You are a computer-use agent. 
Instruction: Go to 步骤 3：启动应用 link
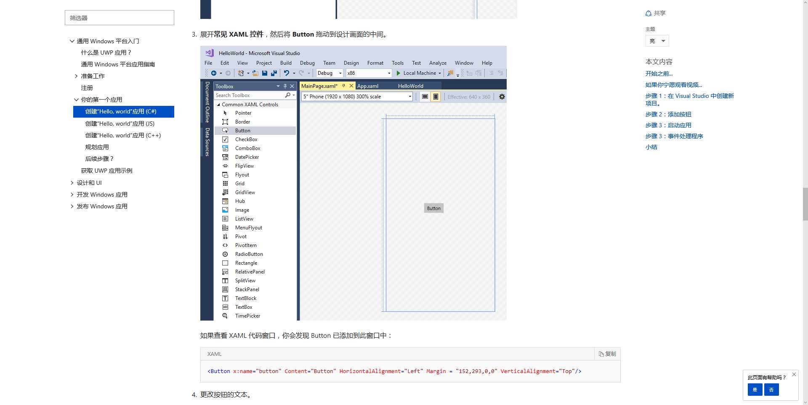click(668, 125)
